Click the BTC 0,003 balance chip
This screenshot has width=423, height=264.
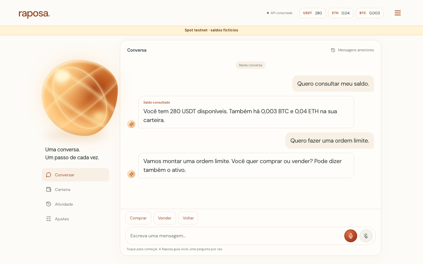[370, 13]
